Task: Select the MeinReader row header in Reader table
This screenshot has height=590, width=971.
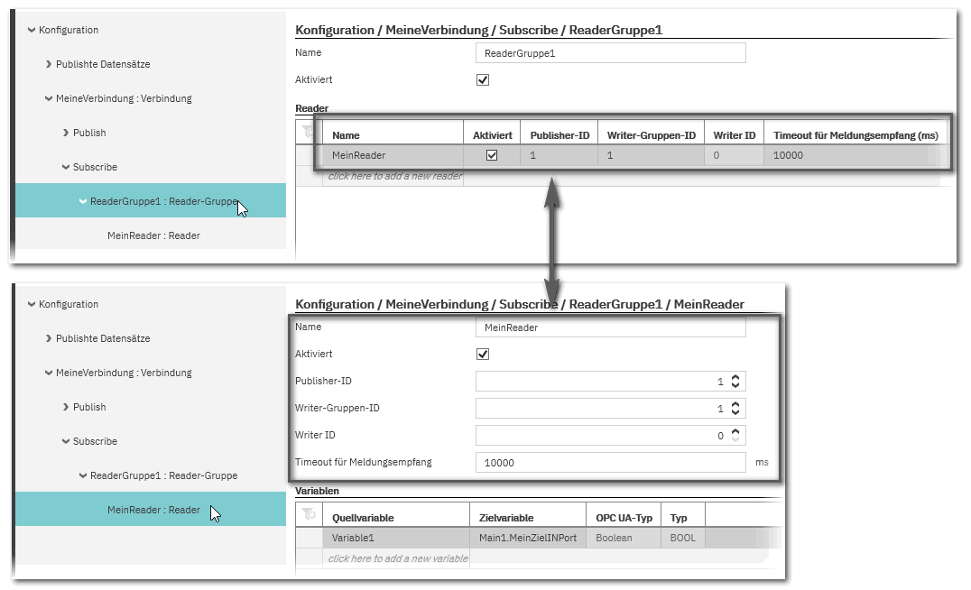Action: click(309, 155)
